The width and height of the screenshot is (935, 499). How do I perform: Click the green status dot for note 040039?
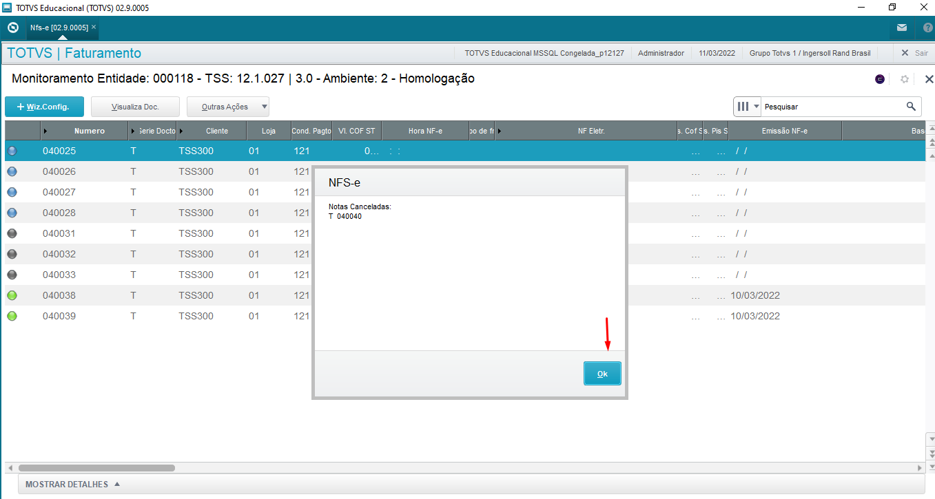[x=12, y=316]
